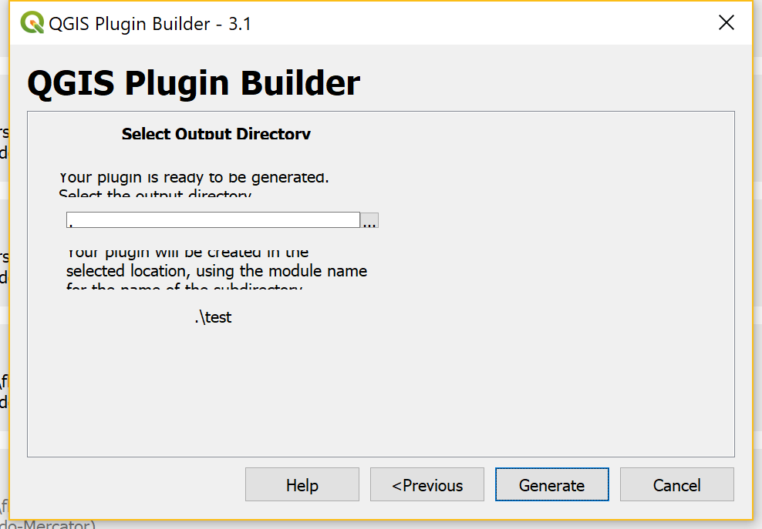
Task: Cancel the plugin generation wizard
Action: point(676,484)
